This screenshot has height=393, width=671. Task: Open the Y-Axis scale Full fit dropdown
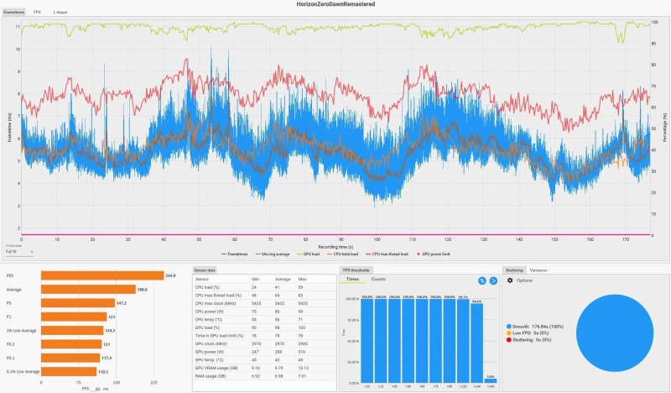19,252
